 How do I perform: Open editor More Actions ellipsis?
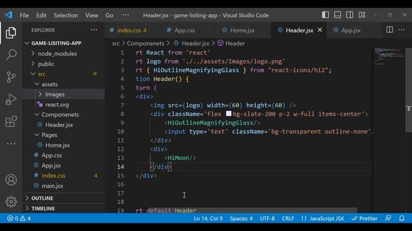pyautogui.click(x=402, y=30)
